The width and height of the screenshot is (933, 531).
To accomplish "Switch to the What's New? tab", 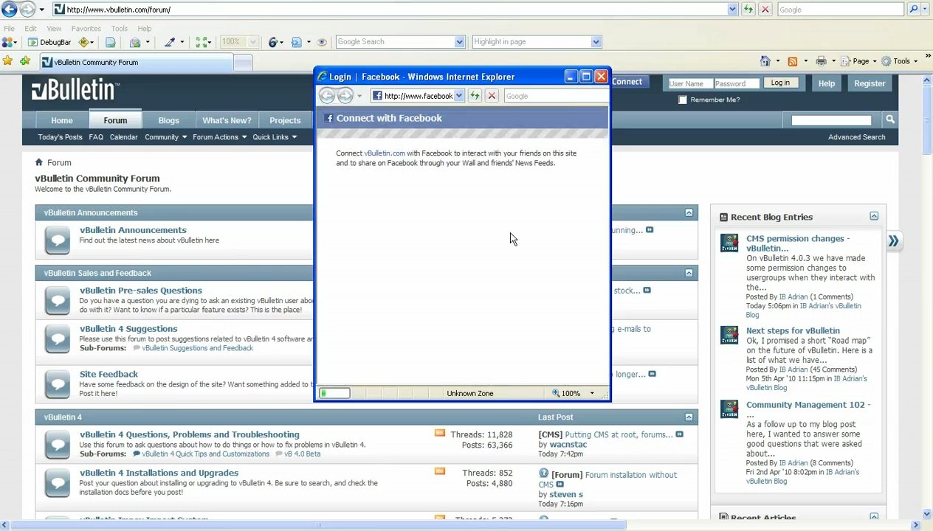I will [227, 120].
